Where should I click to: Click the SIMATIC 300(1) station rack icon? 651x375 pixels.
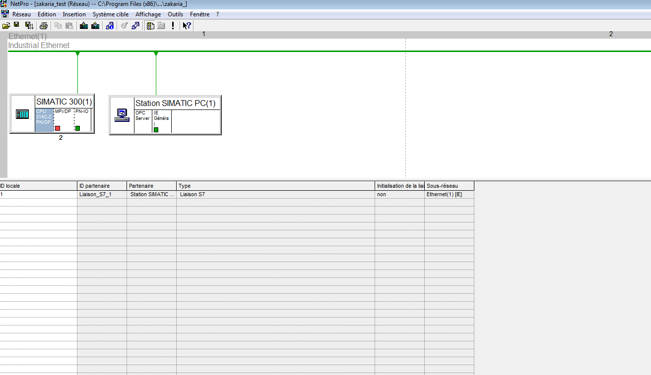click(x=22, y=114)
